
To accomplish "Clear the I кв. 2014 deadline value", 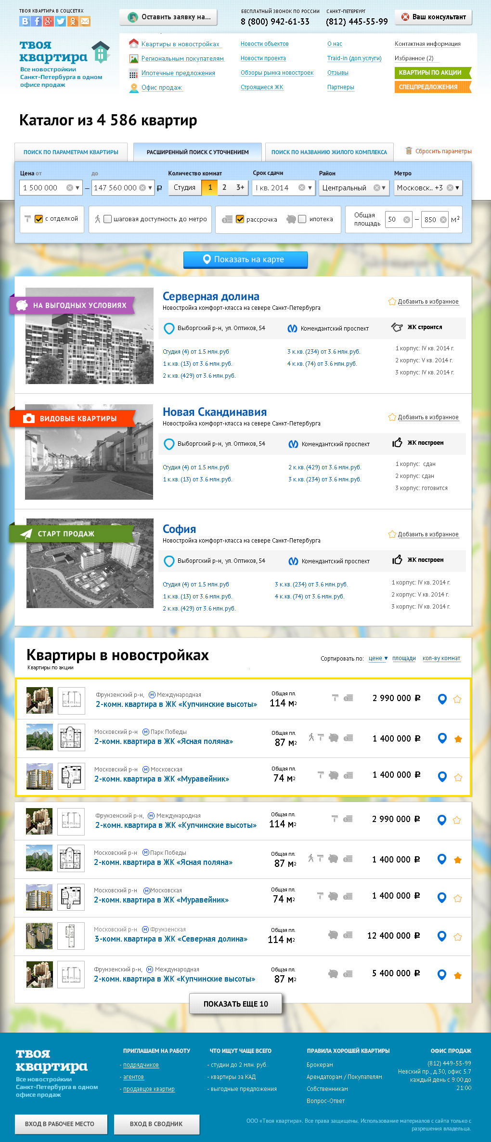I will coord(301,188).
